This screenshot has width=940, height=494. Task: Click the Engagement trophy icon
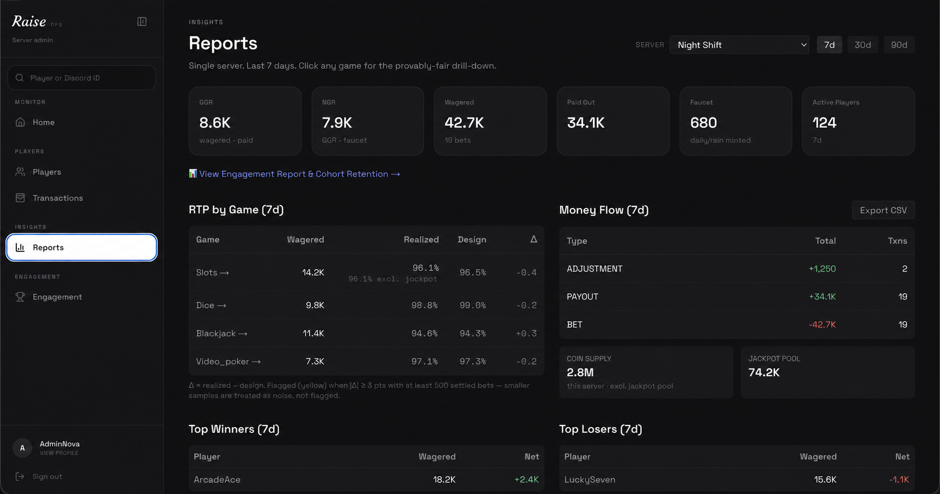click(x=20, y=297)
